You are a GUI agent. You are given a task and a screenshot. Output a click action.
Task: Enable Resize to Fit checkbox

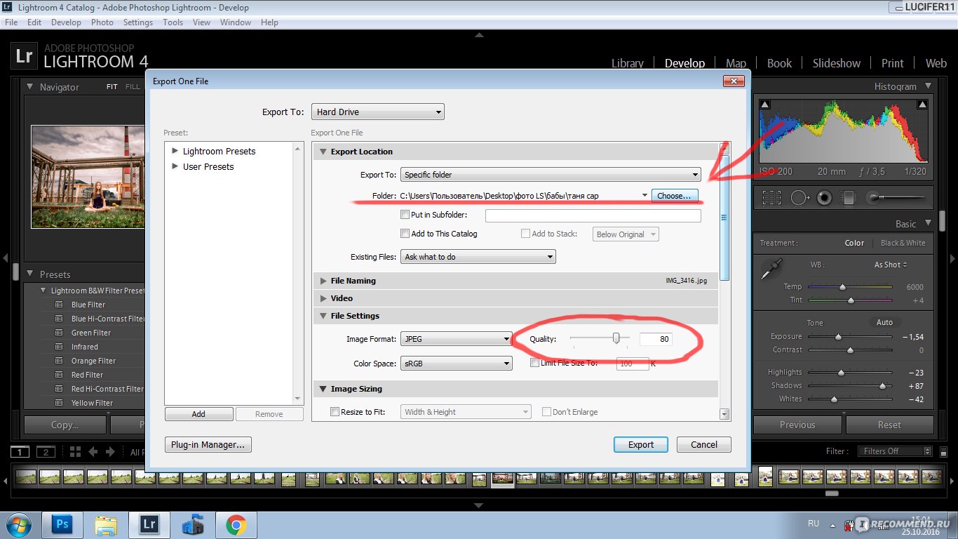[335, 412]
